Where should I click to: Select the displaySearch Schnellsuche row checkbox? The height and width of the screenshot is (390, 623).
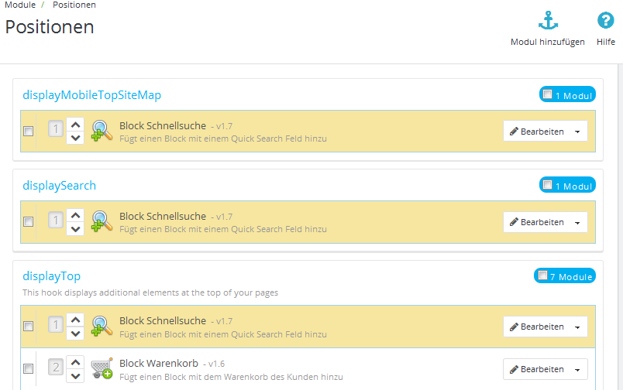pos(29,222)
